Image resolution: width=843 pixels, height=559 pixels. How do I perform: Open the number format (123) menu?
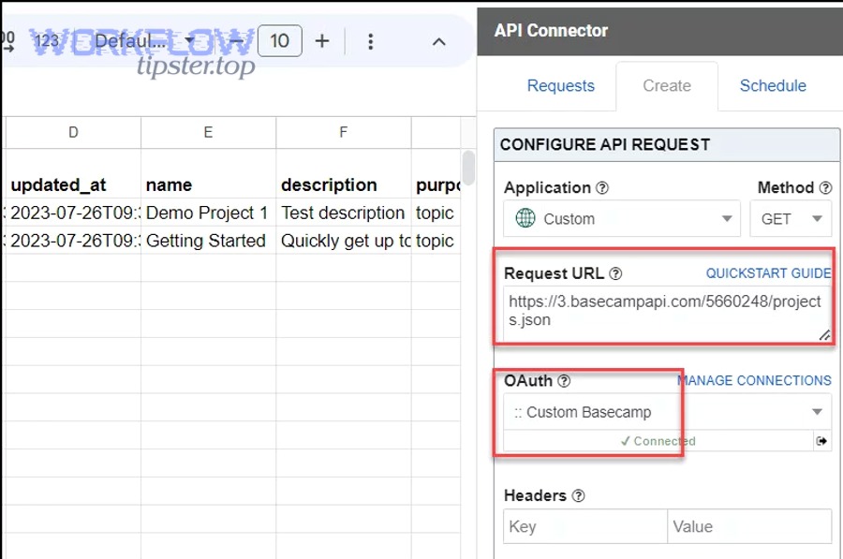48,41
